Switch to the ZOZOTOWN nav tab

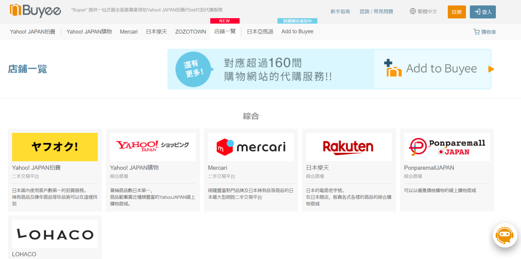pos(191,32)
